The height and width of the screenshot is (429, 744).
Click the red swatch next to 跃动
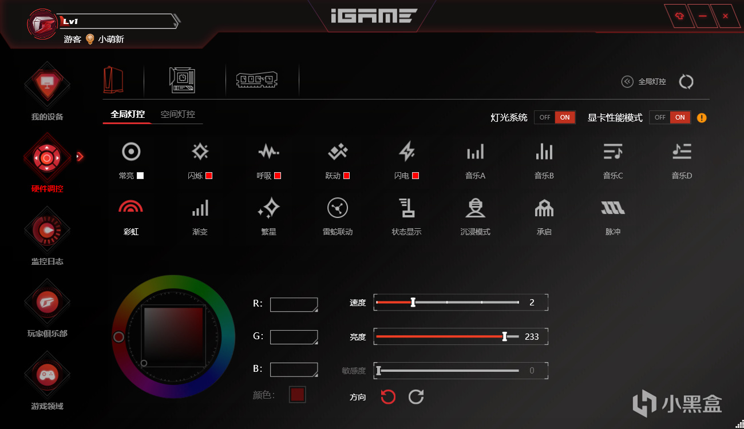pyautogui.click(x=346, y=176)
